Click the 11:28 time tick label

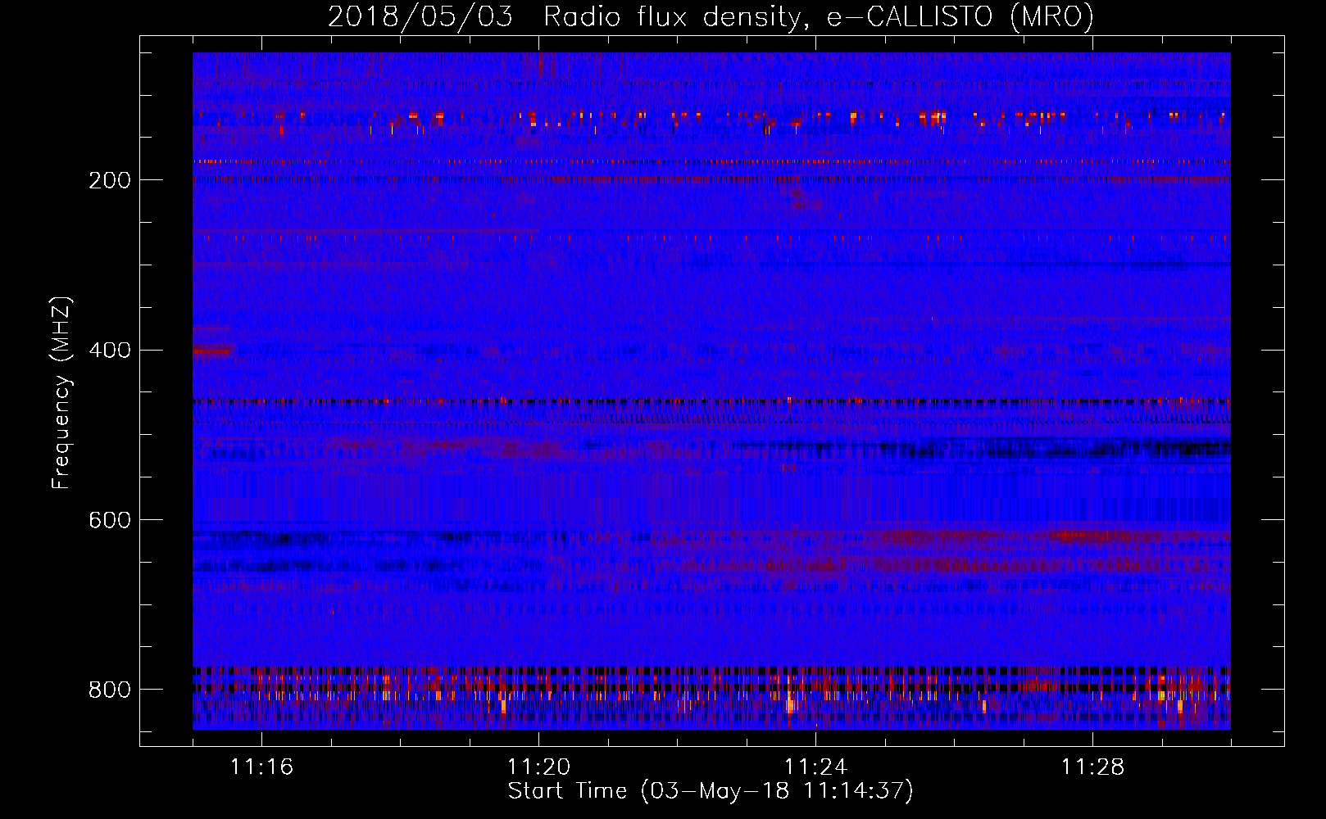pyautogui.click(x=1092, y=767)
